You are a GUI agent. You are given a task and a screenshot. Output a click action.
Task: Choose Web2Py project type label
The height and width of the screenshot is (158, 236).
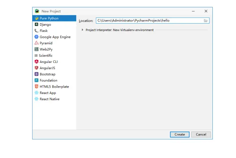[x=46, y=49]
